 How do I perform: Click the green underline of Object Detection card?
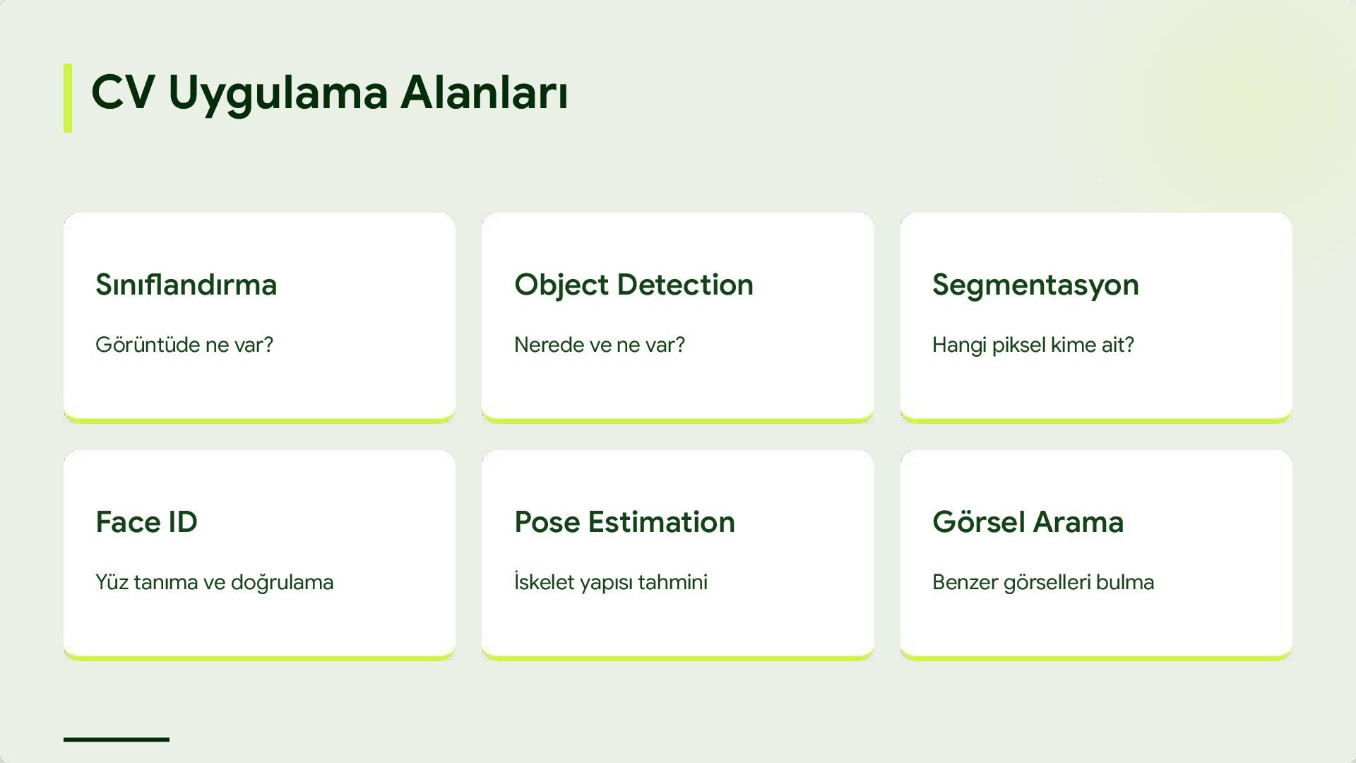(x=677, y=420)
